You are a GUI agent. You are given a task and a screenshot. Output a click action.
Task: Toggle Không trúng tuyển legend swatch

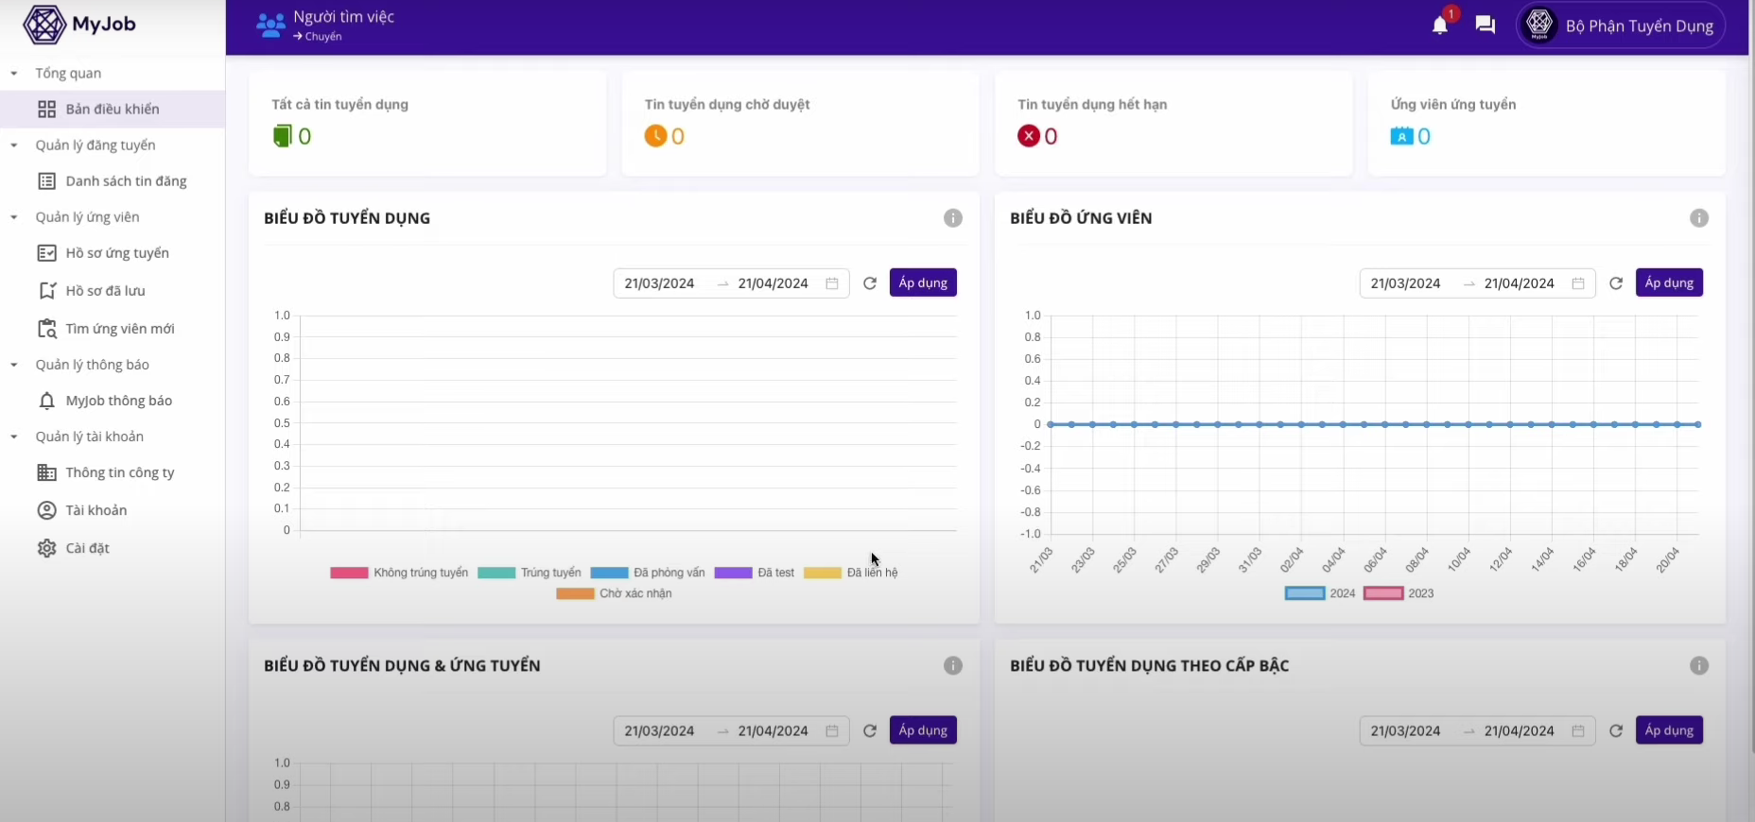349,573
